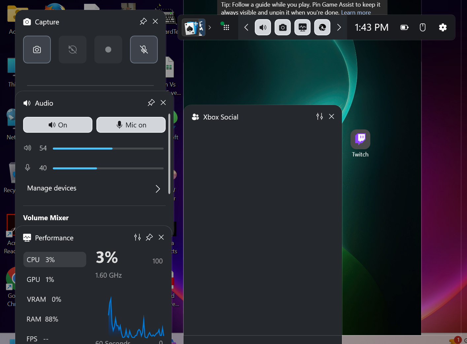This screenshot has width=467, height=344.
Task: Select CPU in the Performance widget
Action: coord(54,259)
